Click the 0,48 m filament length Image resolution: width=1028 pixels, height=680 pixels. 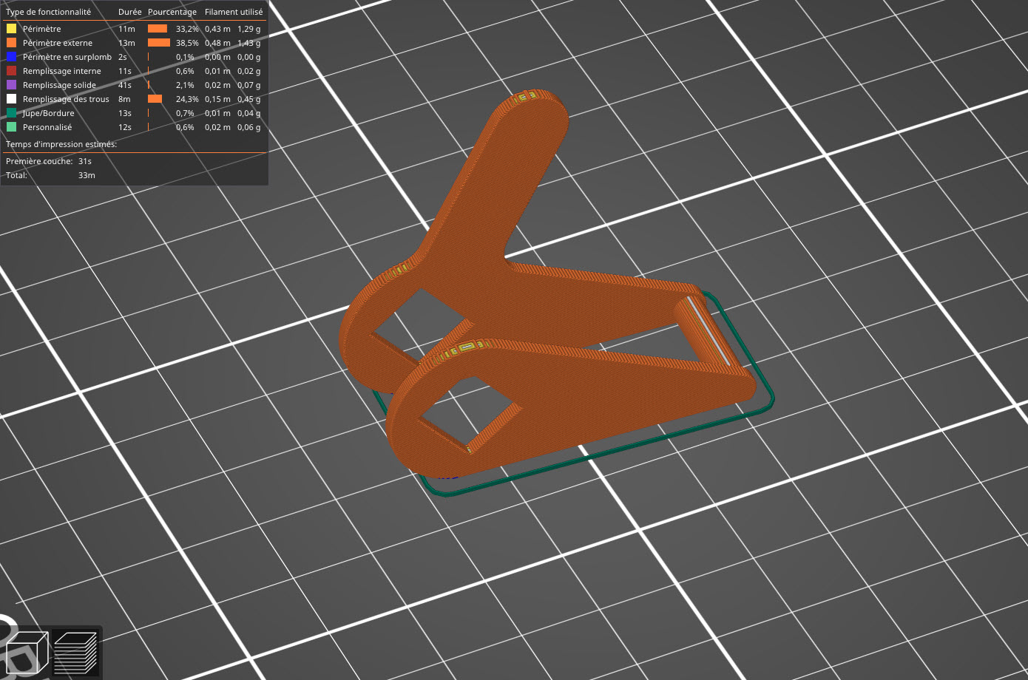(217, 43)
